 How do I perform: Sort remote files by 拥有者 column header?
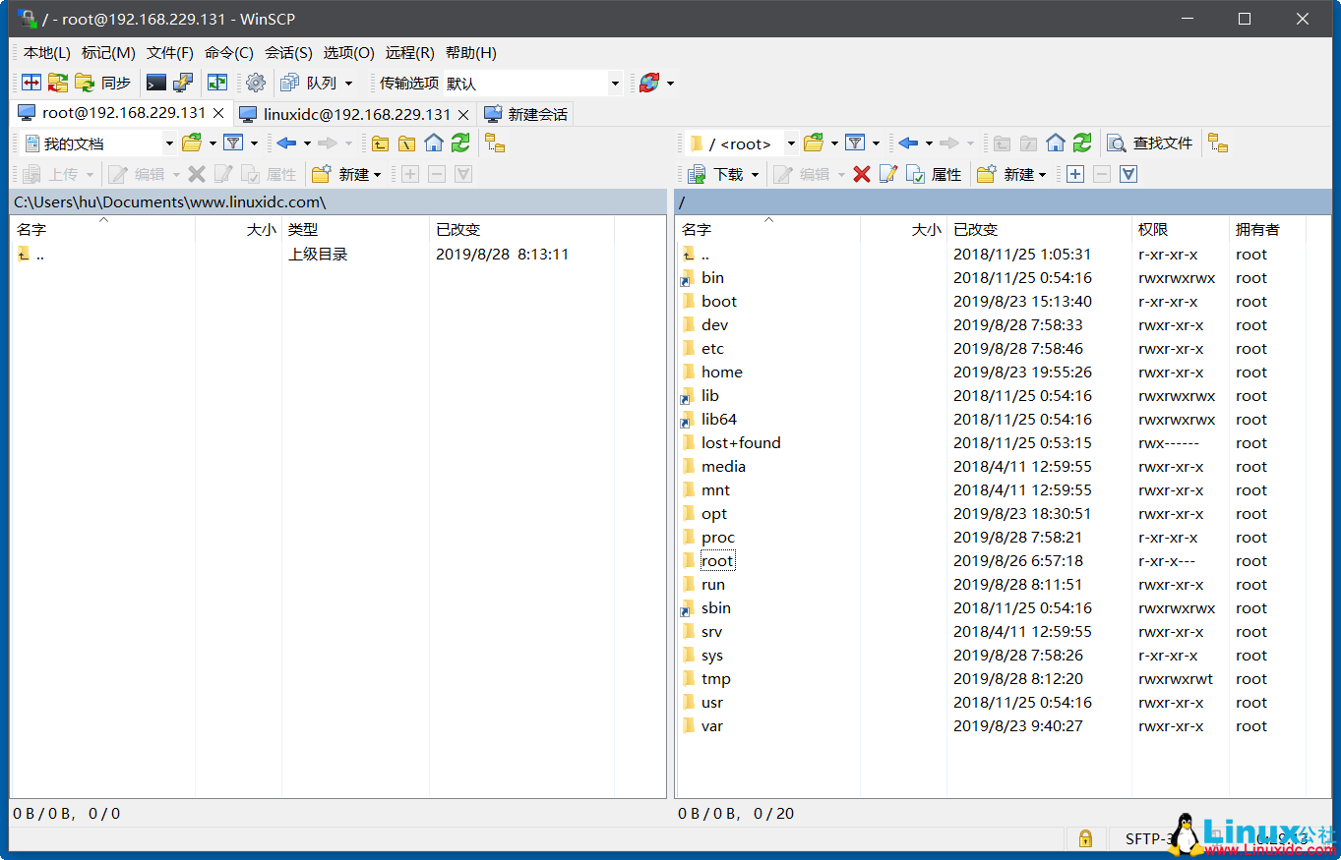pos(1267,229)
